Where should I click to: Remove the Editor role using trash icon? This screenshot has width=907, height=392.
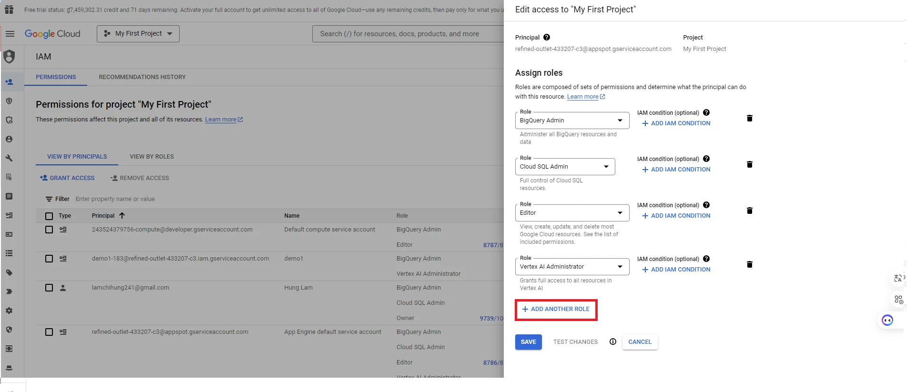click(x=749, y=211)
